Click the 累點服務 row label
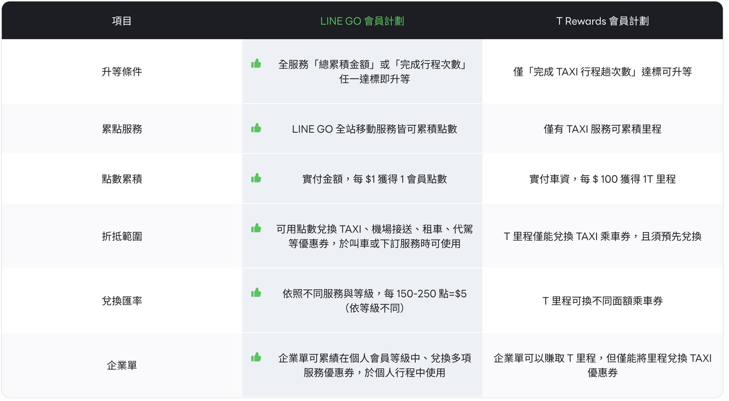Screen dimensions: 729x401 122,129
